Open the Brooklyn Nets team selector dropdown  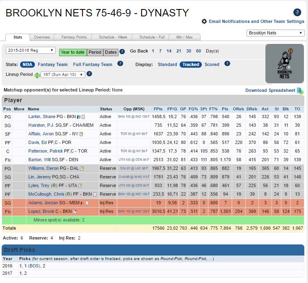[x=275, y=33]
